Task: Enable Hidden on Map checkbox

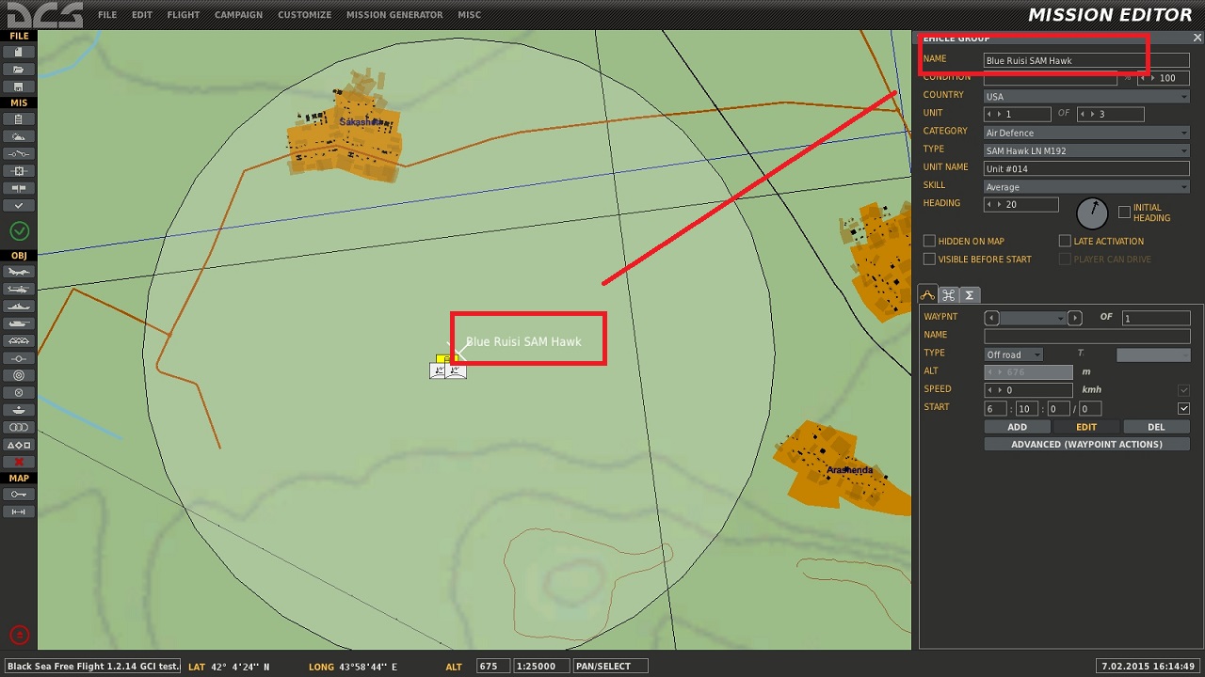Action: tap(929, 242)
